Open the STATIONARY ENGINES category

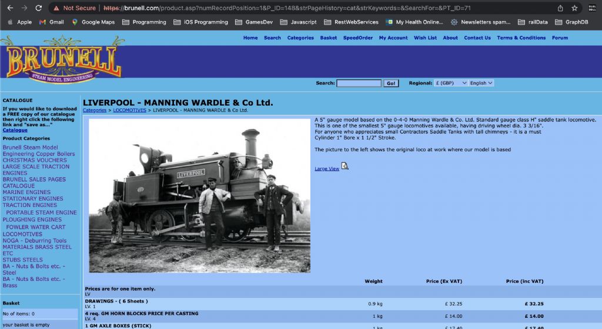[x=33, y=199]
